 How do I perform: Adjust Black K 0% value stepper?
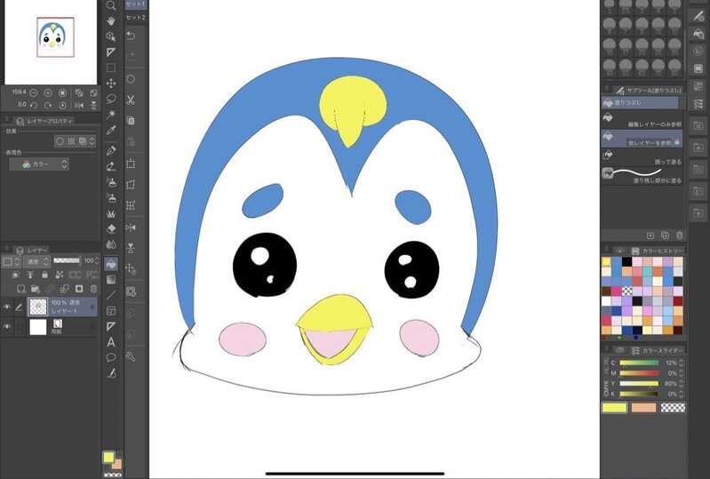[682, 394]
